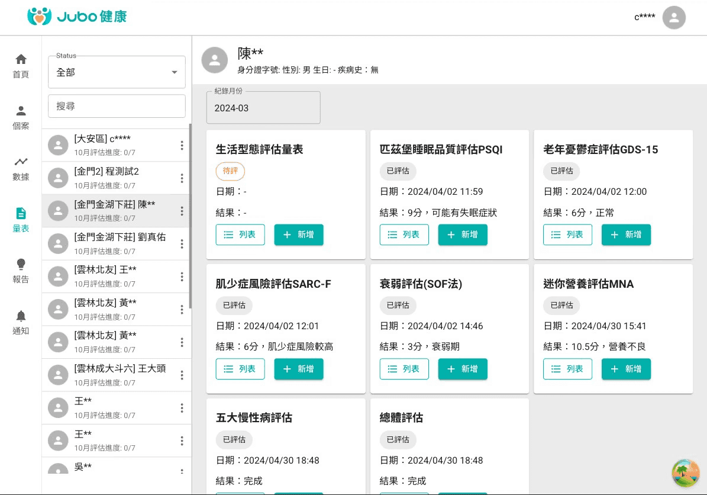Focus the 搜尋 search field
The image size is (707, 495).
tap(117, 106)
